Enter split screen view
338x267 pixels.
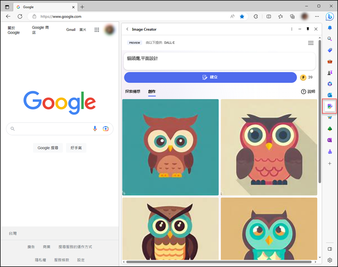pos(269,16)
